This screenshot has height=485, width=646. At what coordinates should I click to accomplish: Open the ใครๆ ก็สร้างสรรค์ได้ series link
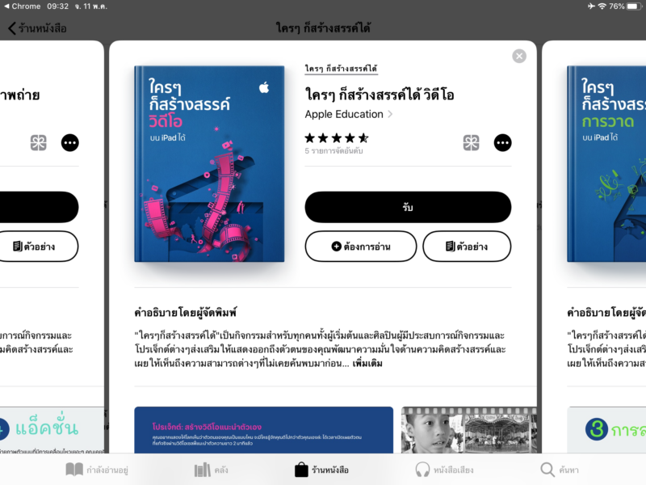point(341,69)
